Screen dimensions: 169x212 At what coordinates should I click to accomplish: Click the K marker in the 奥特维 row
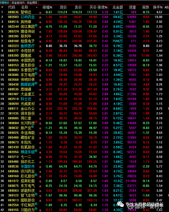(40, 22)
